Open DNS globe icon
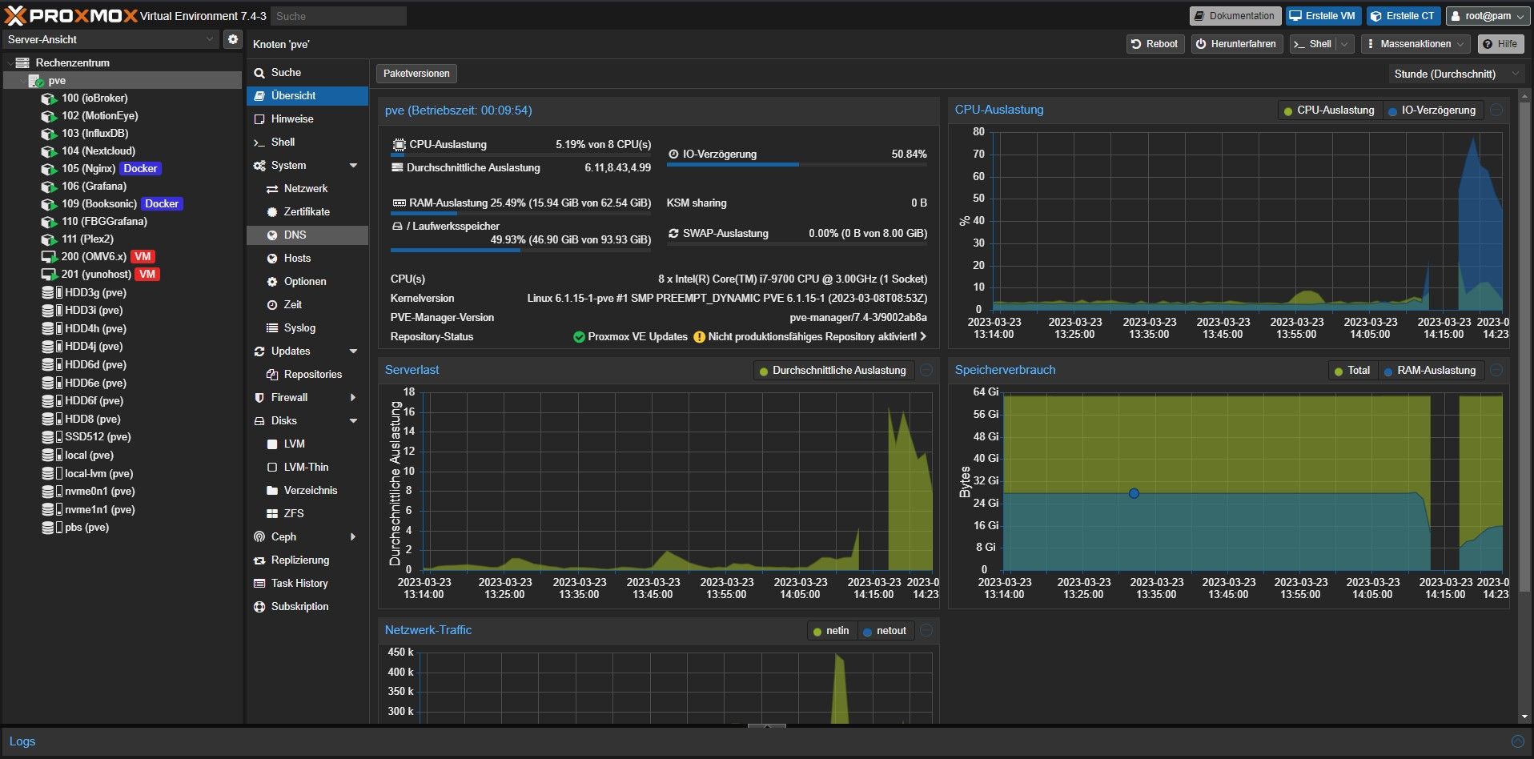 272,235
